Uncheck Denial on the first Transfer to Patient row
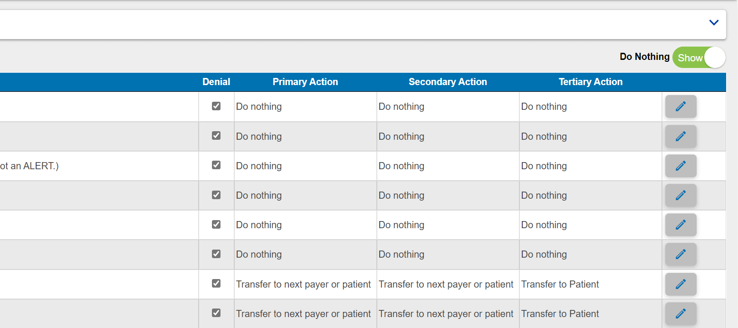 coord(216,283)
